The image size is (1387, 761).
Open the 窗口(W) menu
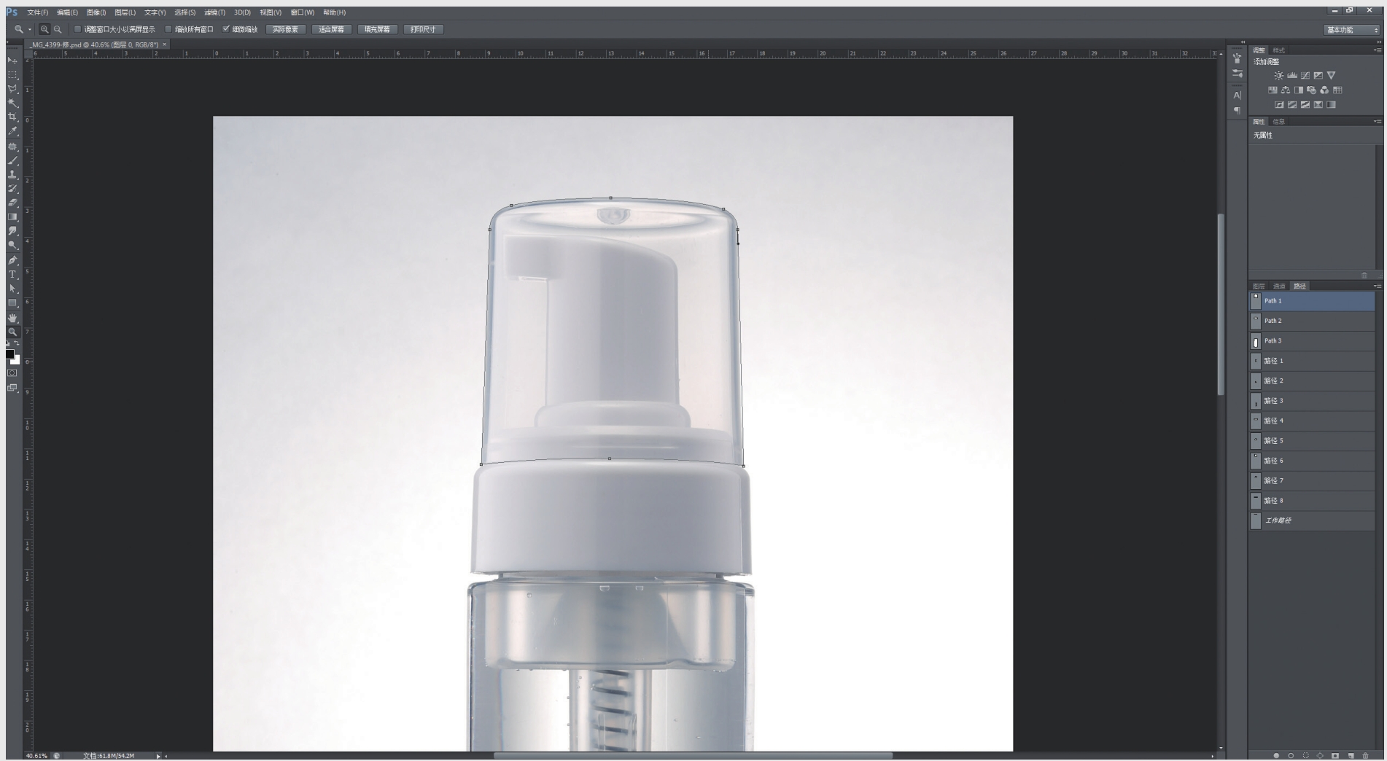coord(303,12)
